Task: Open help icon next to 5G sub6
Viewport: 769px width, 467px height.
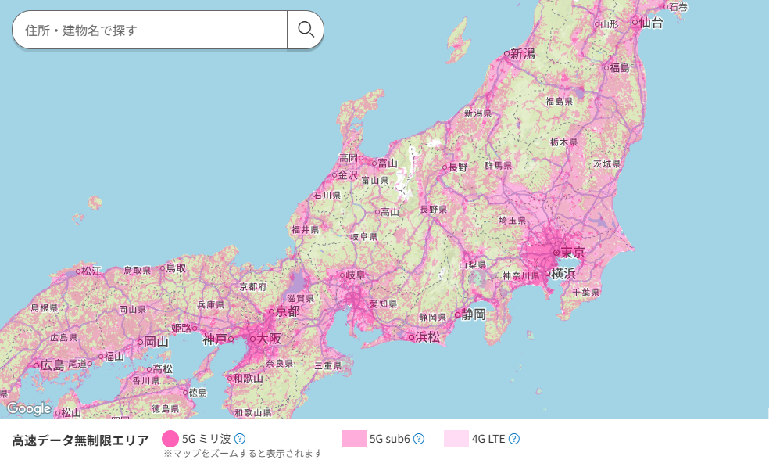Action: [418, 439]
